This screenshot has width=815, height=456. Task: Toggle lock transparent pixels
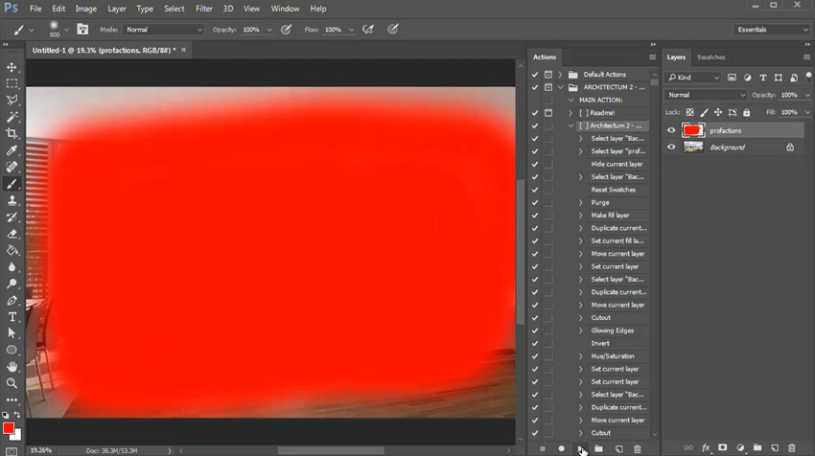pyautogui.click(x=689, y=112)
